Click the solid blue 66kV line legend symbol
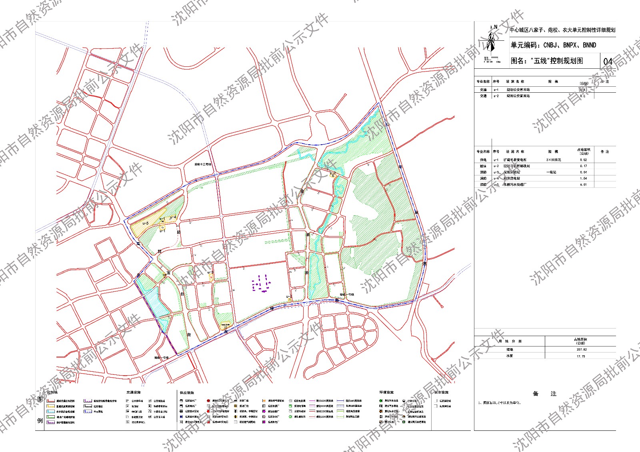 point(340,401)
